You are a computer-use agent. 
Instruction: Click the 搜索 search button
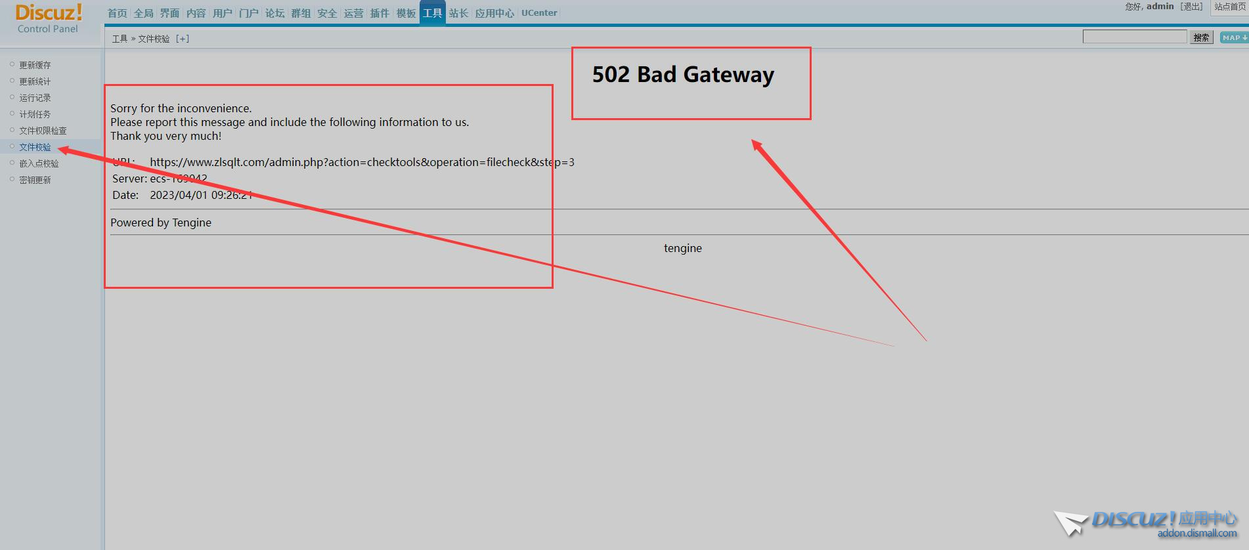pos(1201,38)
